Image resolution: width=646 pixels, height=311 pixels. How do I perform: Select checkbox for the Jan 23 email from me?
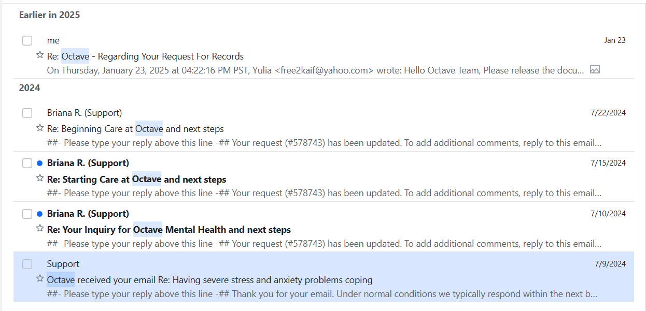(x=27, y=40)
